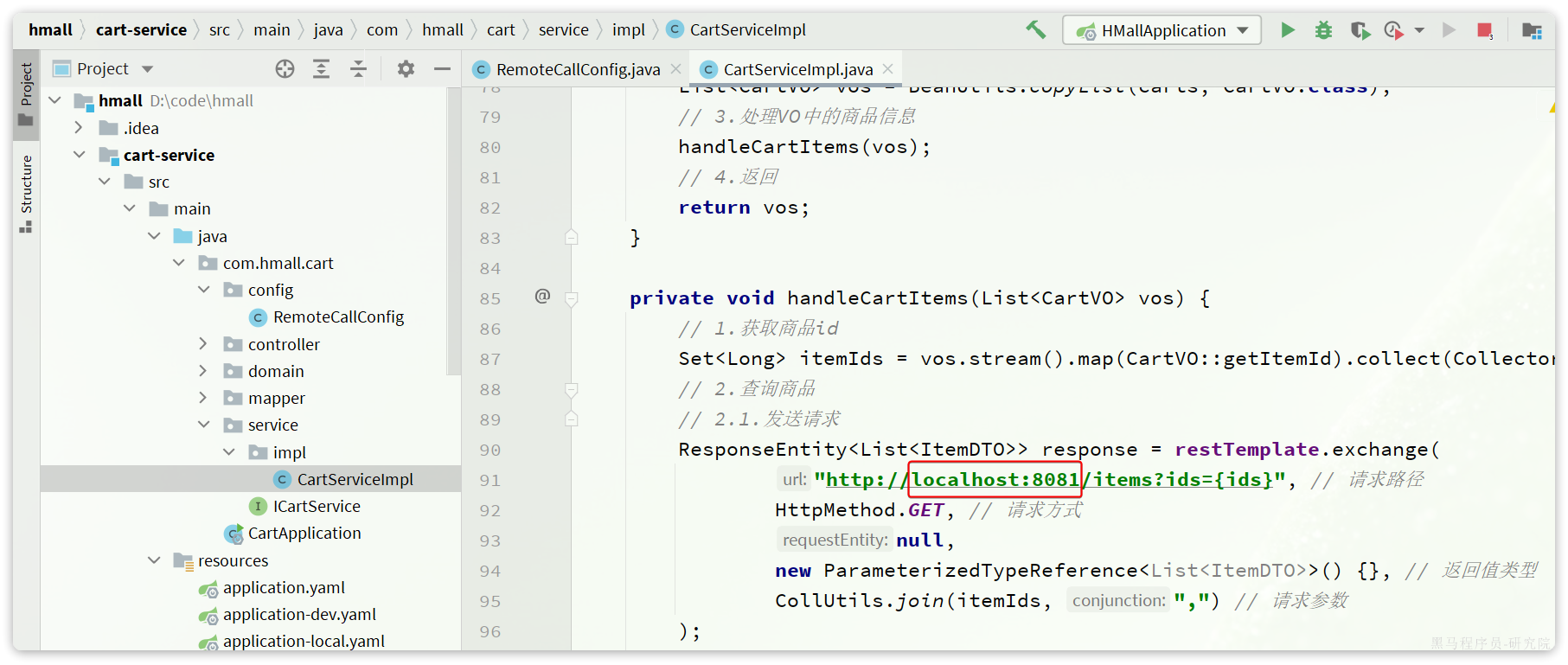Screen dimensions: 1568x665
Task: Expand all nodes in the Project tree
Action: pos(321,69)
